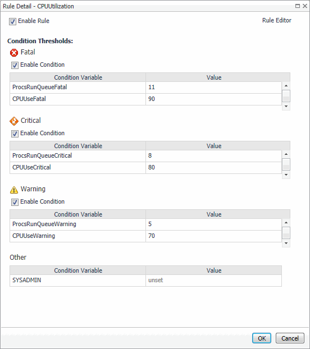Edit the ProcsRunQueueCritical value 8

[213, 155]
